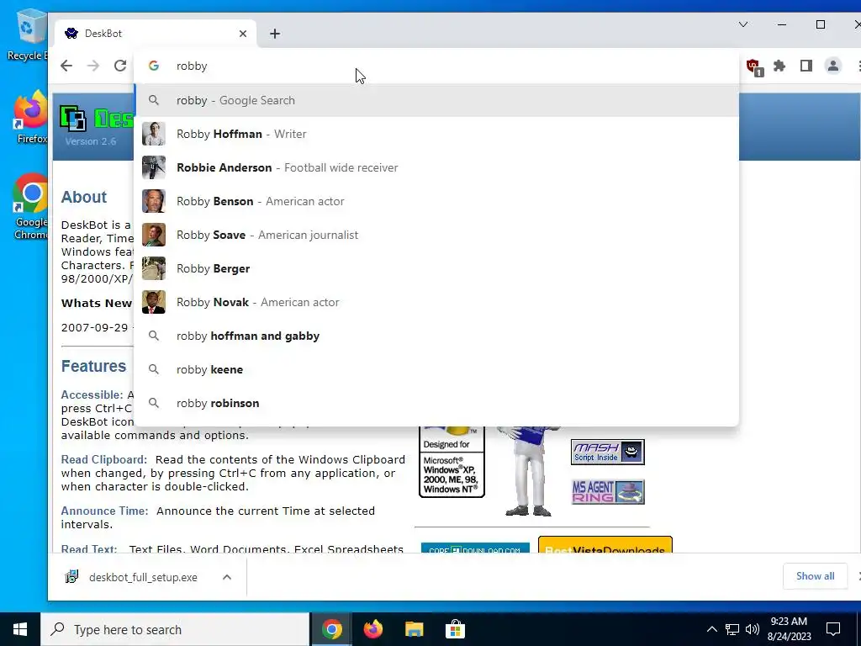The width and height of the screenshot is (861, 646).
Task: Click Robby Hoffman's thumbnail photo
Action: coord(154,134)
